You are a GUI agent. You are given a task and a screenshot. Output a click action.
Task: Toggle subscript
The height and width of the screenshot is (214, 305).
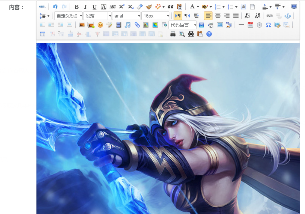tap(131, 7)
